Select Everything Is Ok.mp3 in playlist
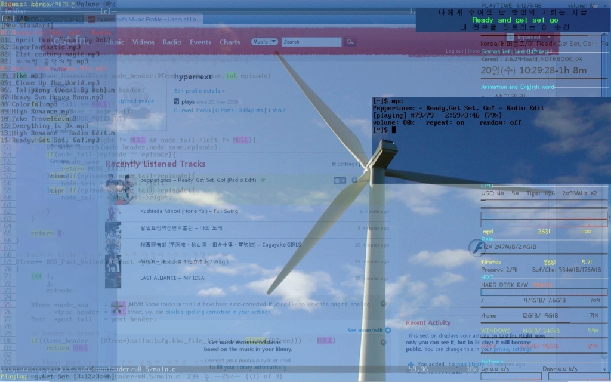Viewport: 611px width, 382px height. point(44,126)
